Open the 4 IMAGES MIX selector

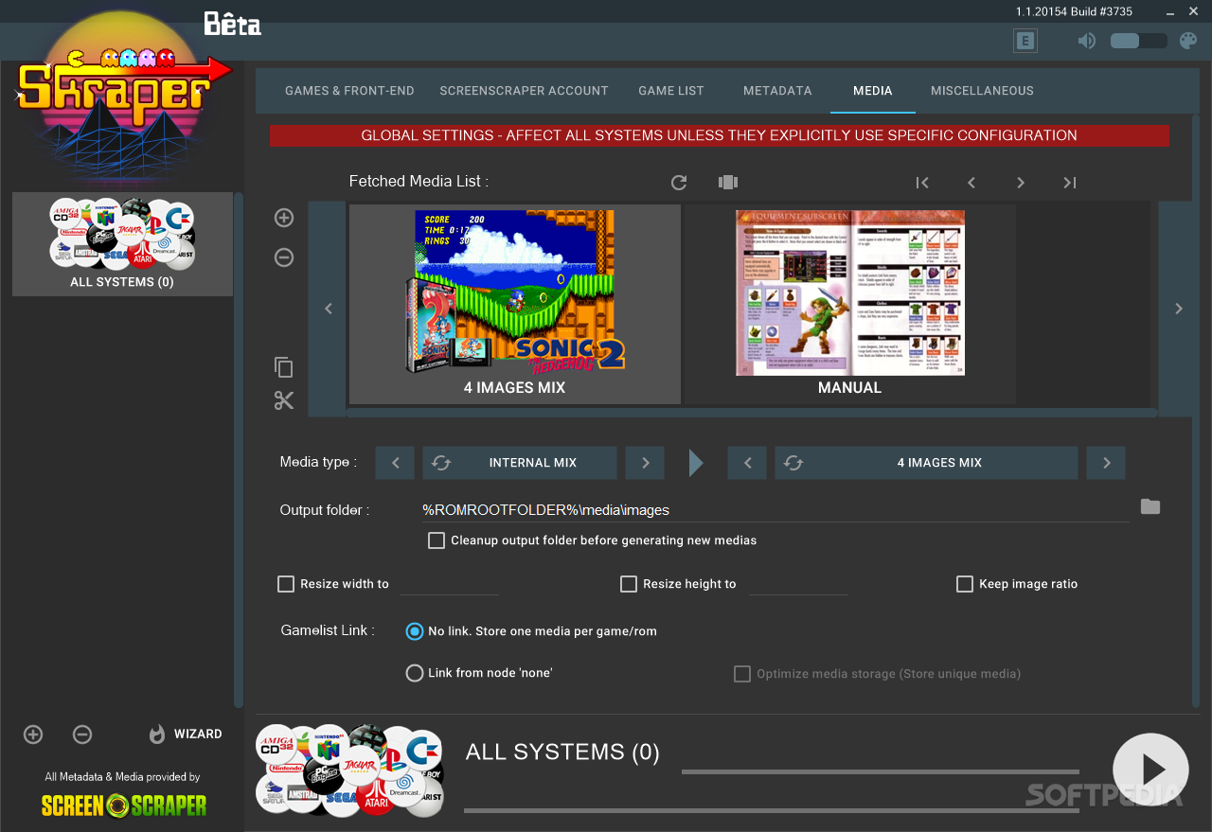[x=926, y=463]
